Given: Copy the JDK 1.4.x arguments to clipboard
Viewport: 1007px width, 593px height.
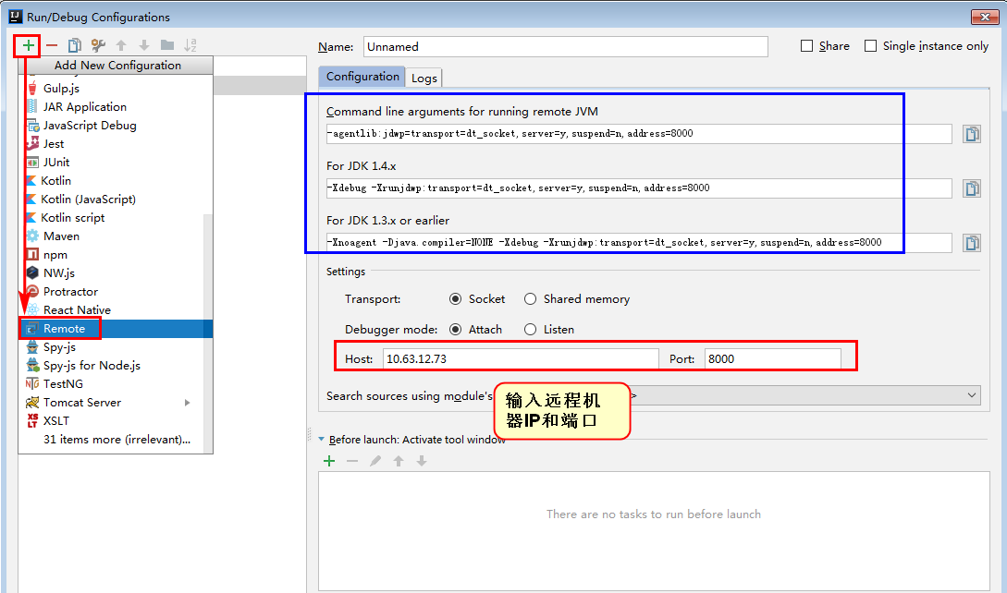Looking at the screenshot, I should click(x=971, y=188).
